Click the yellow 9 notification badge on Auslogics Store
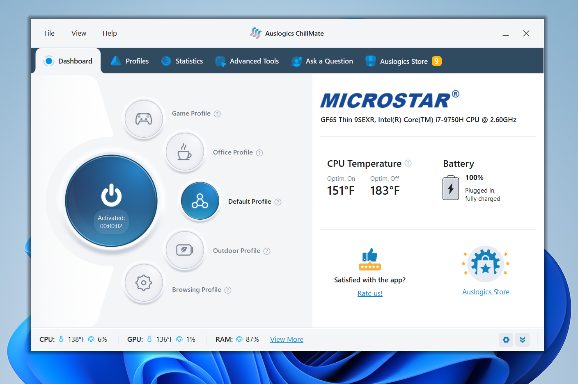Image resolution: width=578 pixels, height=384 pixels. (436, 61)
